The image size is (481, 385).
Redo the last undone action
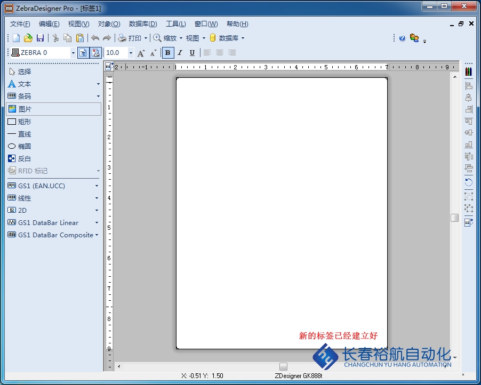point(107,38)
